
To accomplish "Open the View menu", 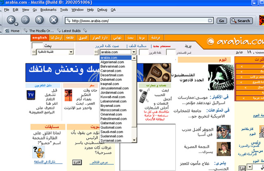I will tap(26, 10).
